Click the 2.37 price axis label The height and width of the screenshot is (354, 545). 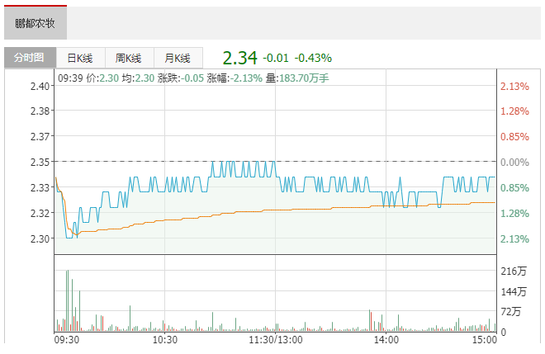40,136
